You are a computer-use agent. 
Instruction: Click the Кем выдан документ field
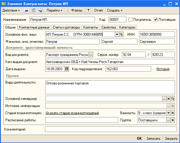110,62
